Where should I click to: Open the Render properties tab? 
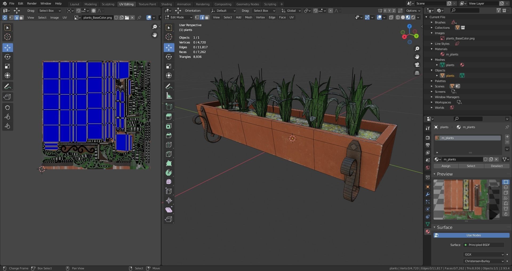point(428,138)
